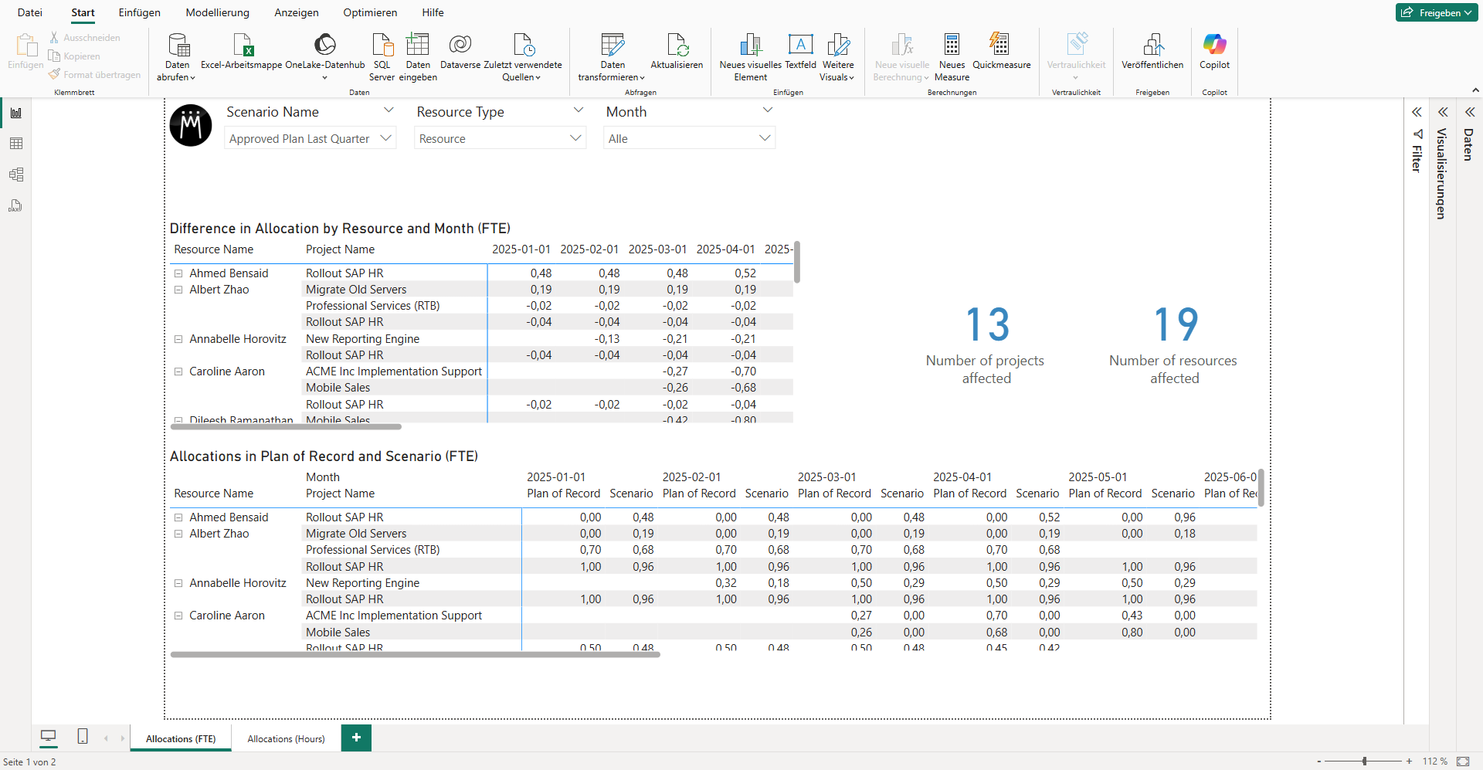The image size is (1483, 770).
Task: Insert Neues visuelles Element
Action: pos(750,57)
